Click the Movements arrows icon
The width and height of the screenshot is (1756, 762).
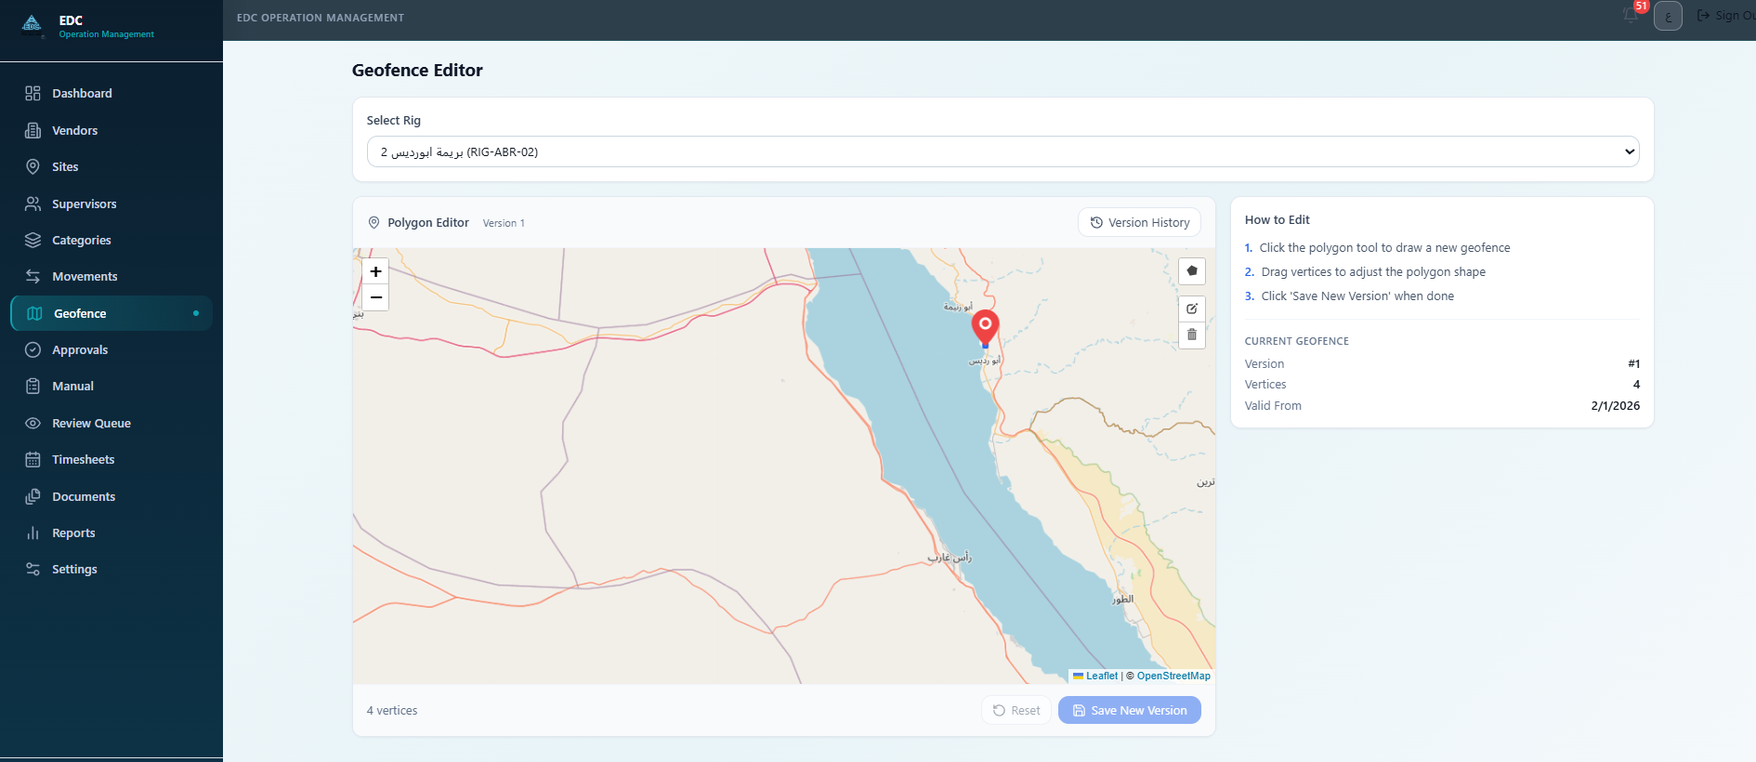[33, 276]
